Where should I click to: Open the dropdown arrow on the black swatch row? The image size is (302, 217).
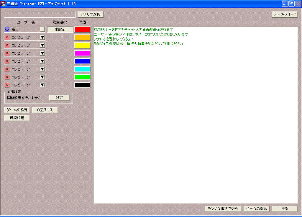[42, 85]
